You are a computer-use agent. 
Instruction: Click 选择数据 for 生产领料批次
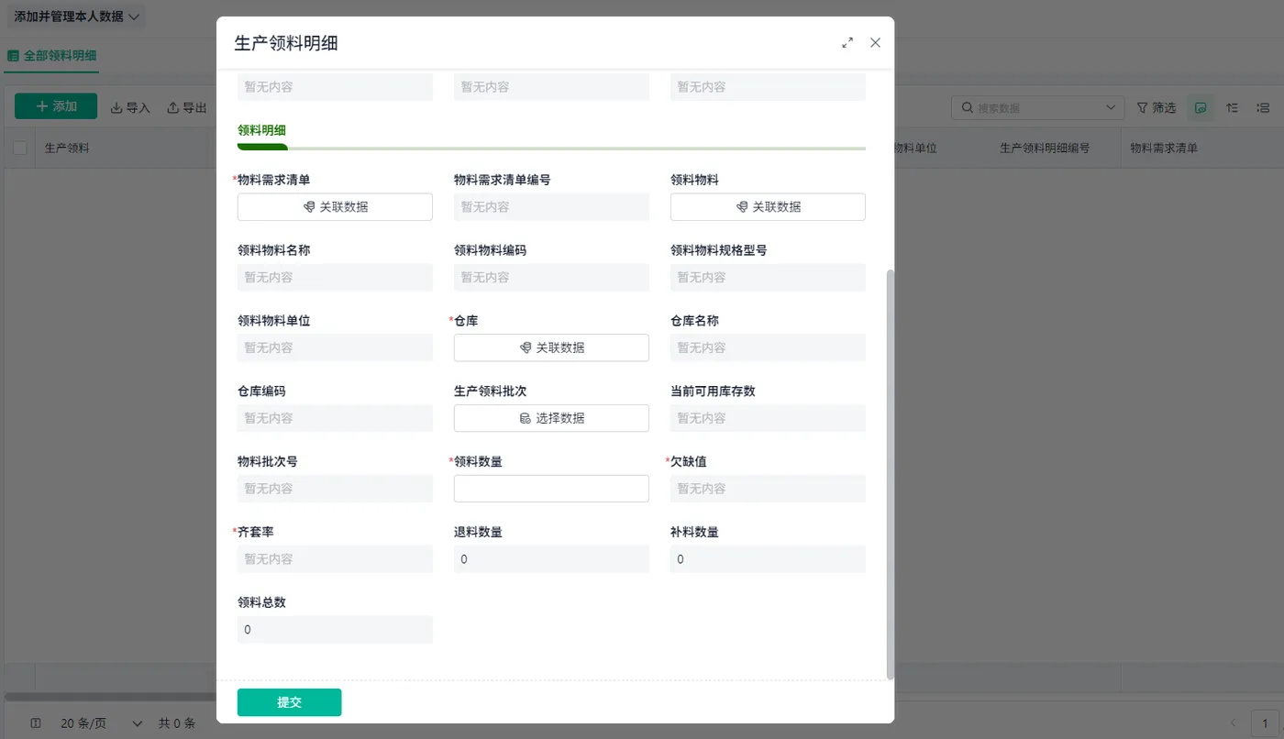551,418
